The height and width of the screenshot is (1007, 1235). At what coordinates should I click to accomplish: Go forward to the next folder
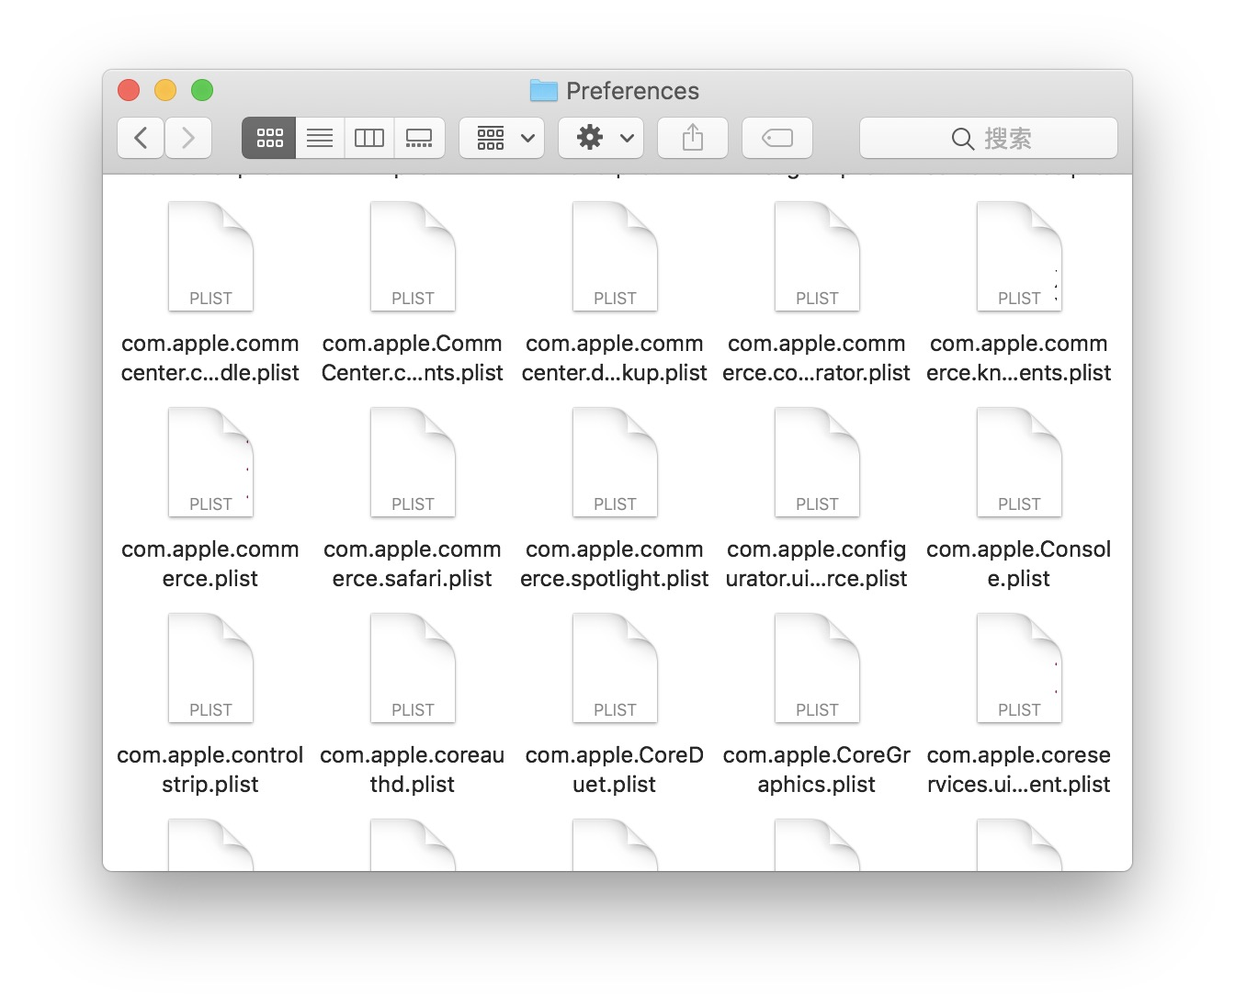pyautogui.click(x=188, y=138)
